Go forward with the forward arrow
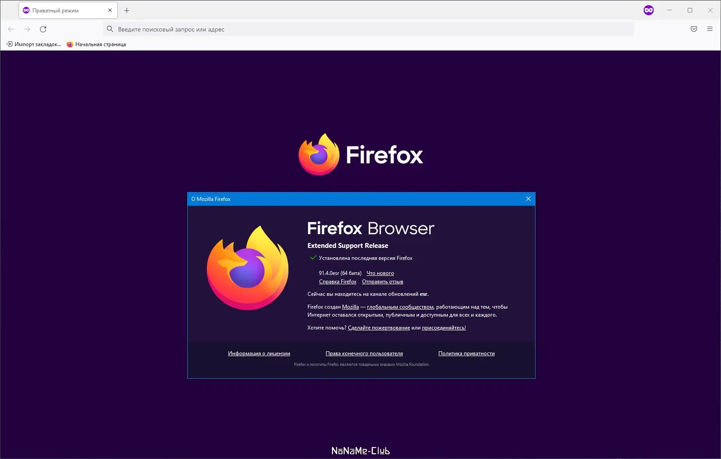Image resolution: width=721 pixels, height=459 pixels. (27, 29)
